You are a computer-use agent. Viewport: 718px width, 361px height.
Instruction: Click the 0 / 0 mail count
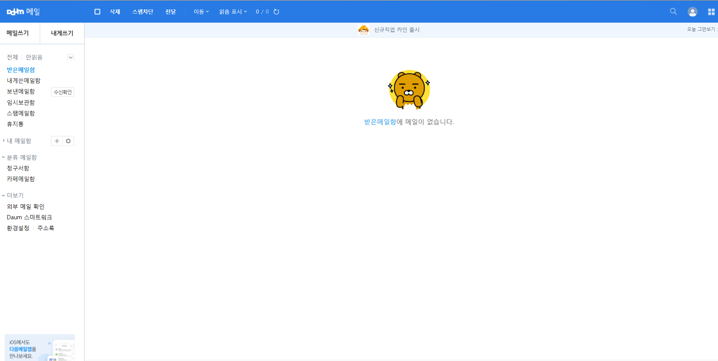click(x=262, y=12)
